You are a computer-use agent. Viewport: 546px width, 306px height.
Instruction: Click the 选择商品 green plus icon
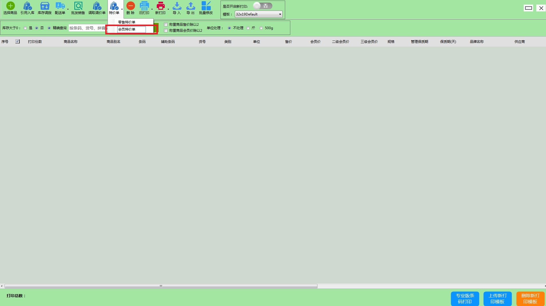(x=10, y=6)
